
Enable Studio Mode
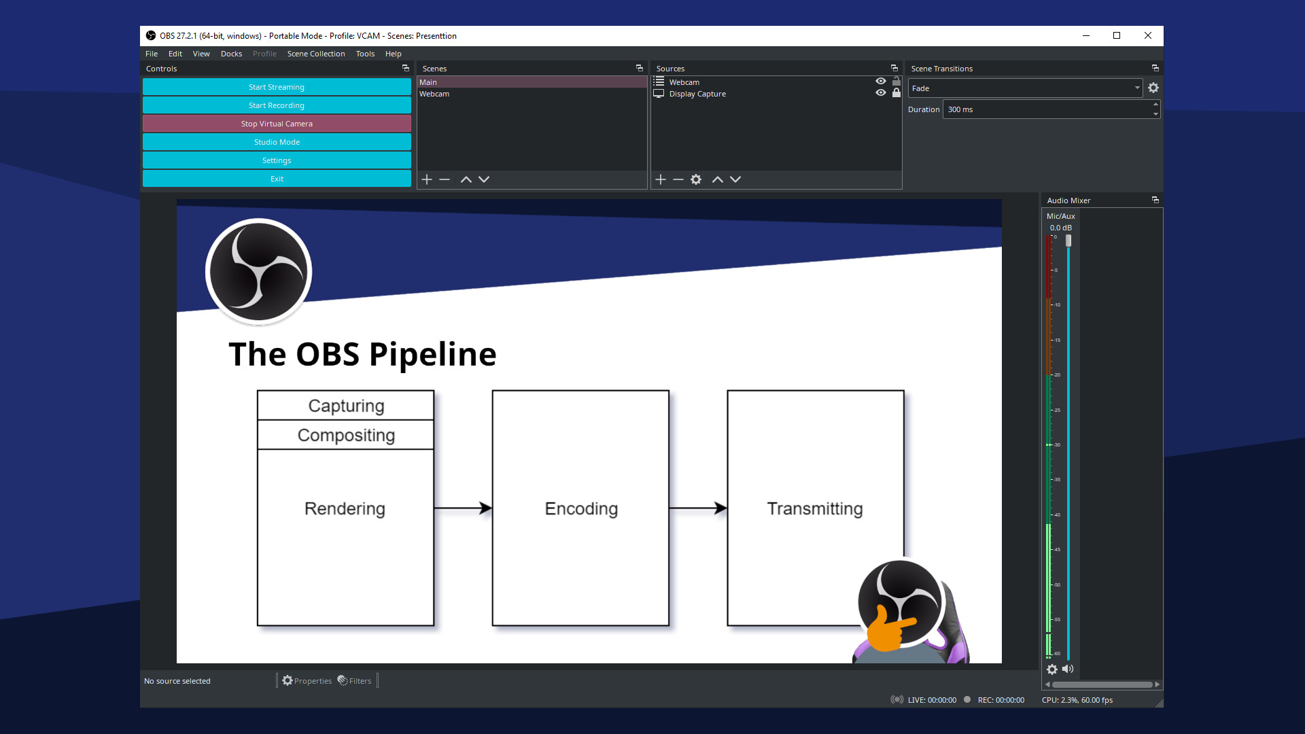pos(276,141)
